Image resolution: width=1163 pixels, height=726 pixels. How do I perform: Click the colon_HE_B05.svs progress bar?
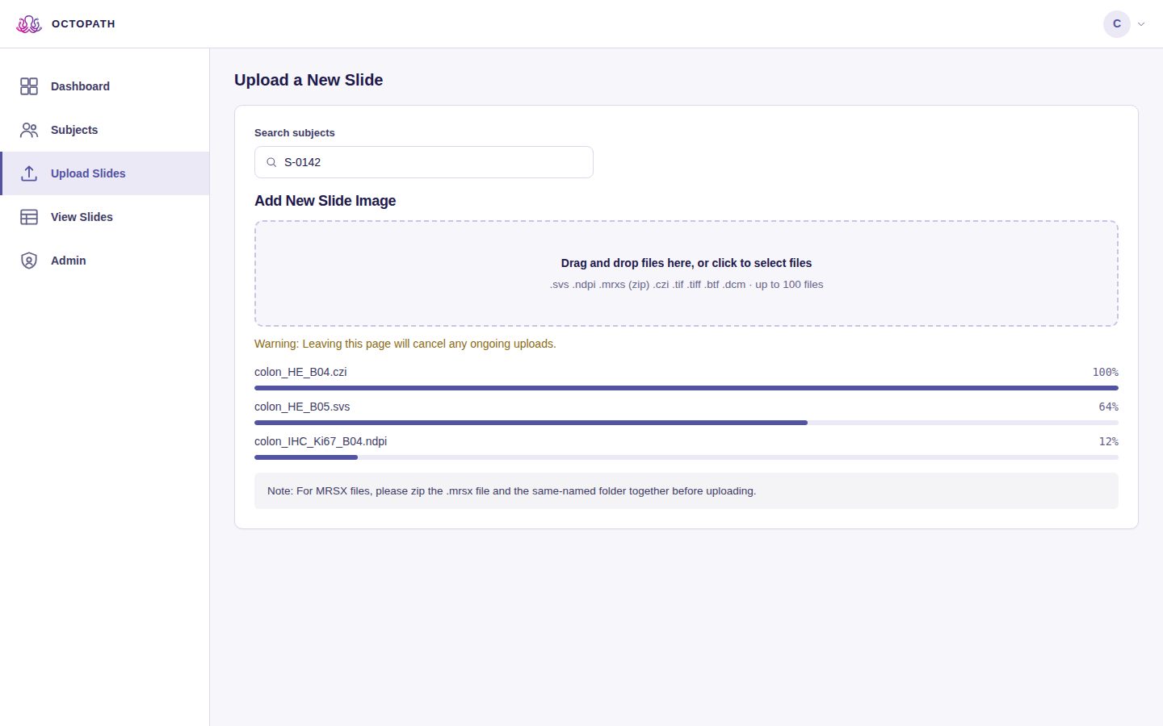[x=686, y=423]
